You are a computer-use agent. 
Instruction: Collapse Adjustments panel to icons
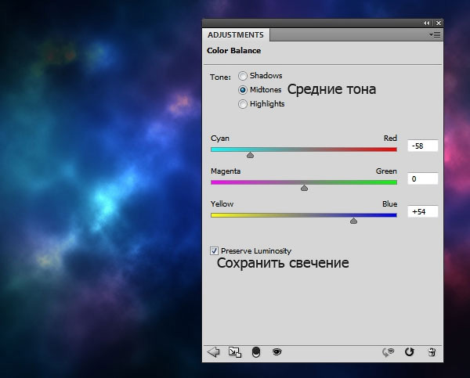tap(426, 23)
